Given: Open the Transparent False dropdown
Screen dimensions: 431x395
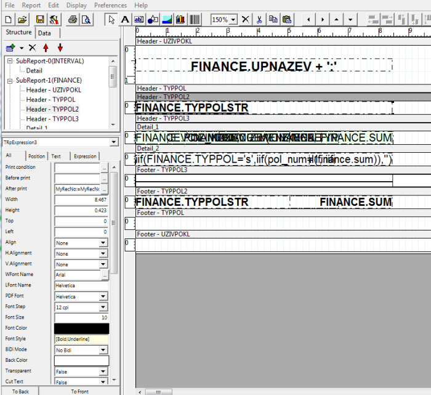Looking at the screenshot, I should 103,372.
